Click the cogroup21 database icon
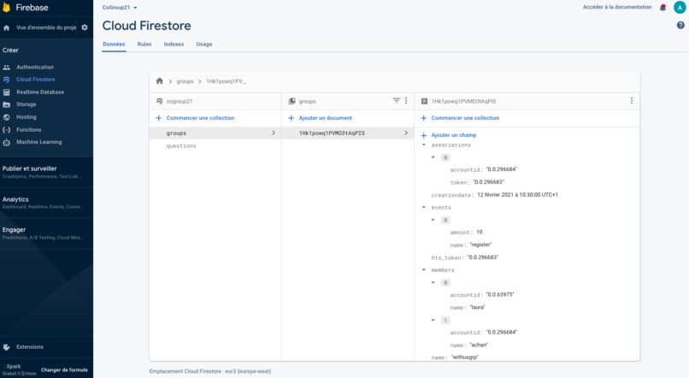The height and width of the screenshot is (378, 689). (159, 101)
